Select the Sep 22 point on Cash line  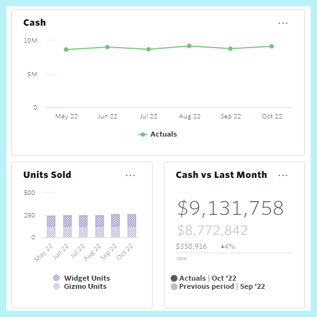point(230,49)
